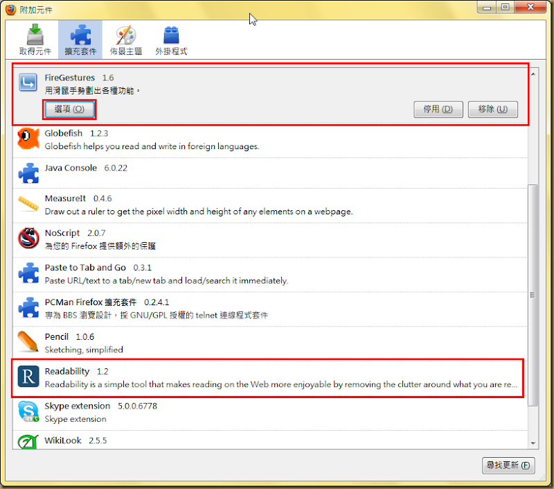Click the NoScript icon
This screenshot has width=554, height=489.
coord(28,238)
